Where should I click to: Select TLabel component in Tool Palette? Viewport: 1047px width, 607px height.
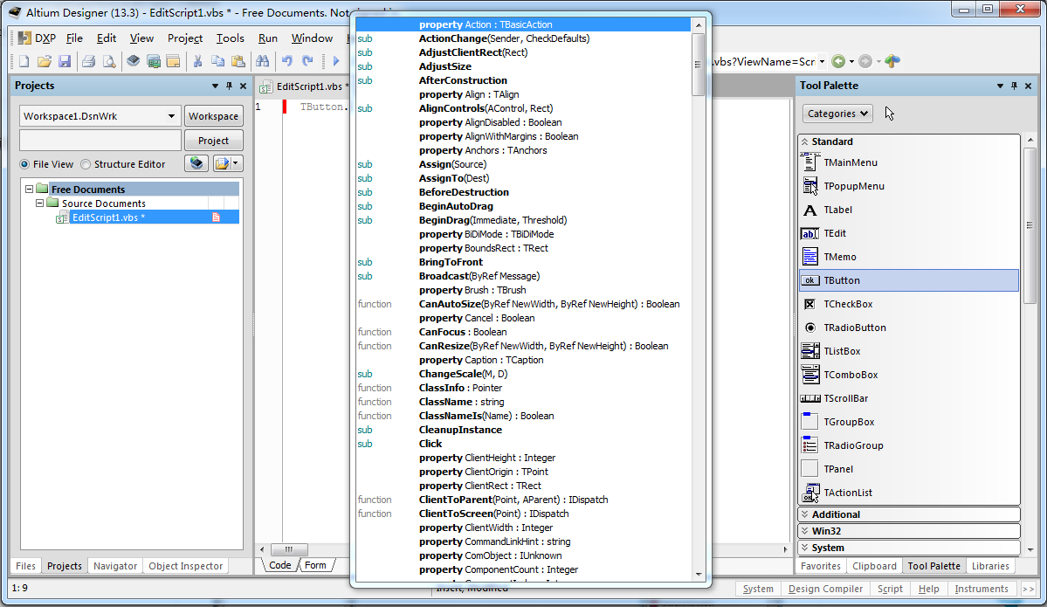point(909,210)
